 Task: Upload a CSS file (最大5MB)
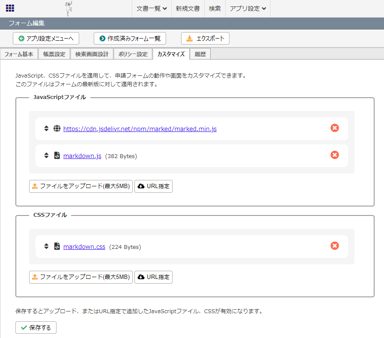point(81,277)
